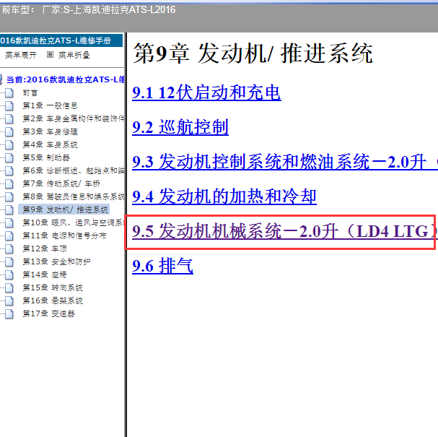Open link 9.1 12伏启动和充电
The height and width of the screenshot is (437, 438).
pos(206,93)
